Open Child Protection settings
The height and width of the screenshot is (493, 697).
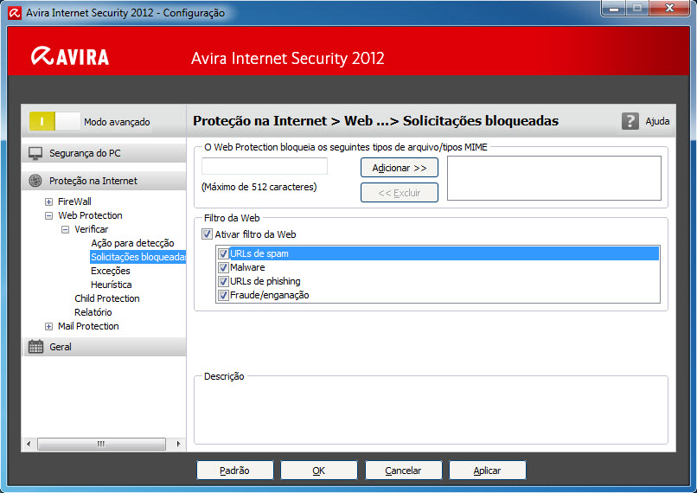[x=107, y=298]
